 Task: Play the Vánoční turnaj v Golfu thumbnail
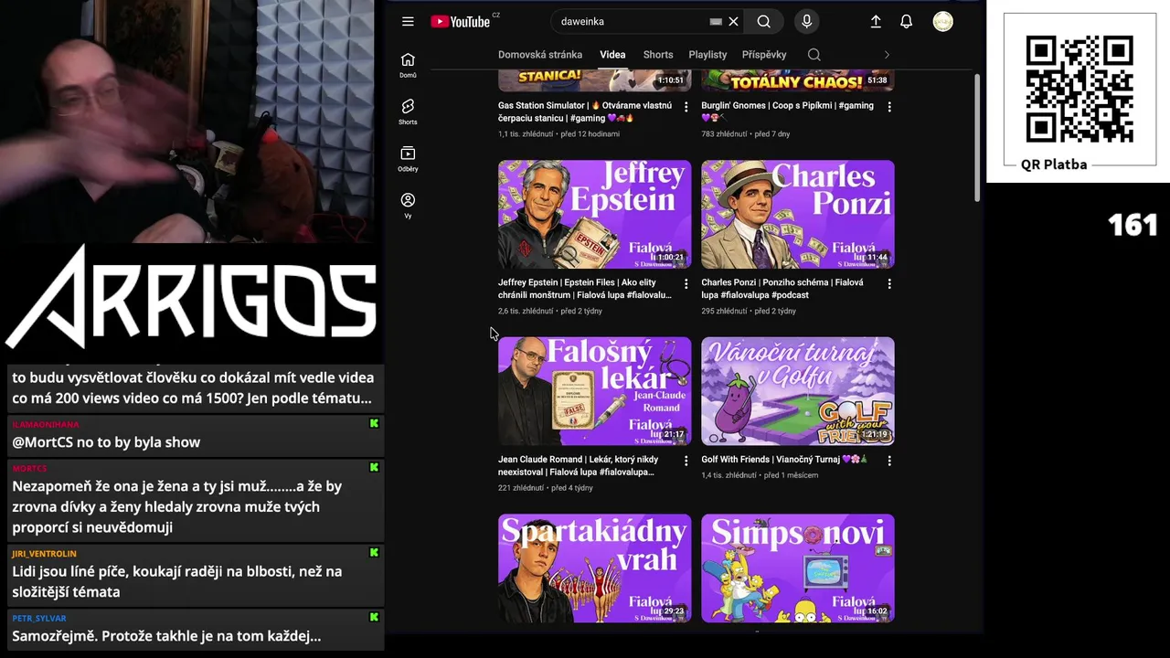pyautogui.click(x=798, y=391)
